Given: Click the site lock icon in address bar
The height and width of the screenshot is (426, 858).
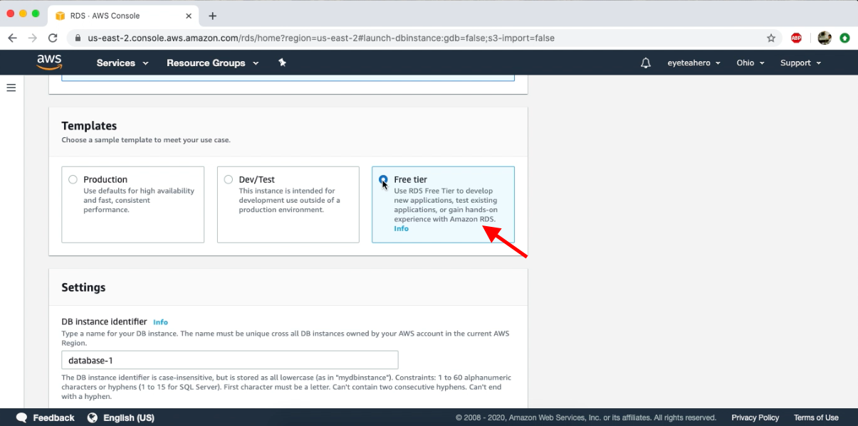Looking at the screenshot, I should coord(78,38).
